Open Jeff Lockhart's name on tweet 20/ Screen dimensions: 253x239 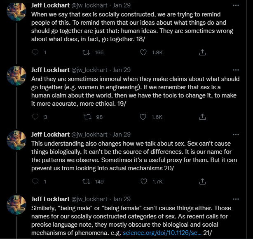click(50, 135)
